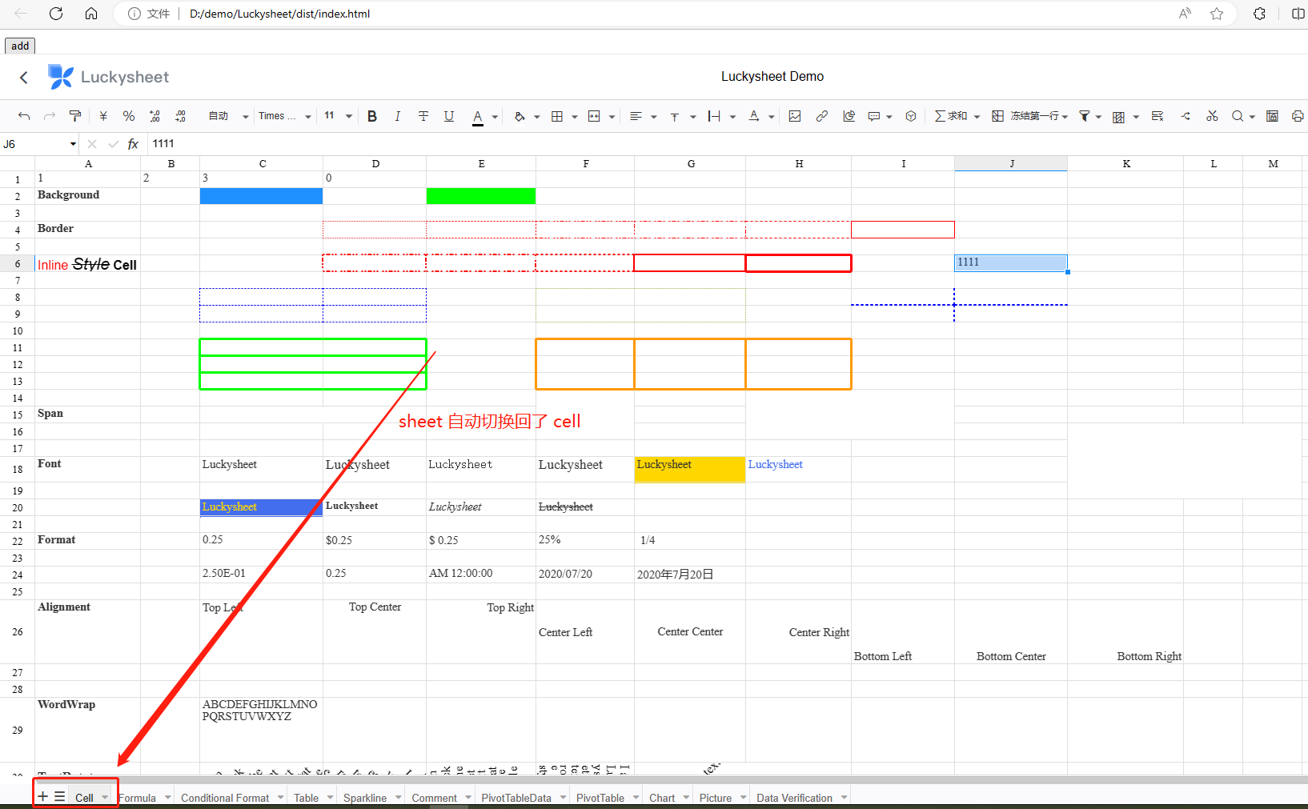Image resolution: width=1308 pixels, height=809 pixels.
Task: Apply the percentage format icon
Action: click(x=129, y=116)
